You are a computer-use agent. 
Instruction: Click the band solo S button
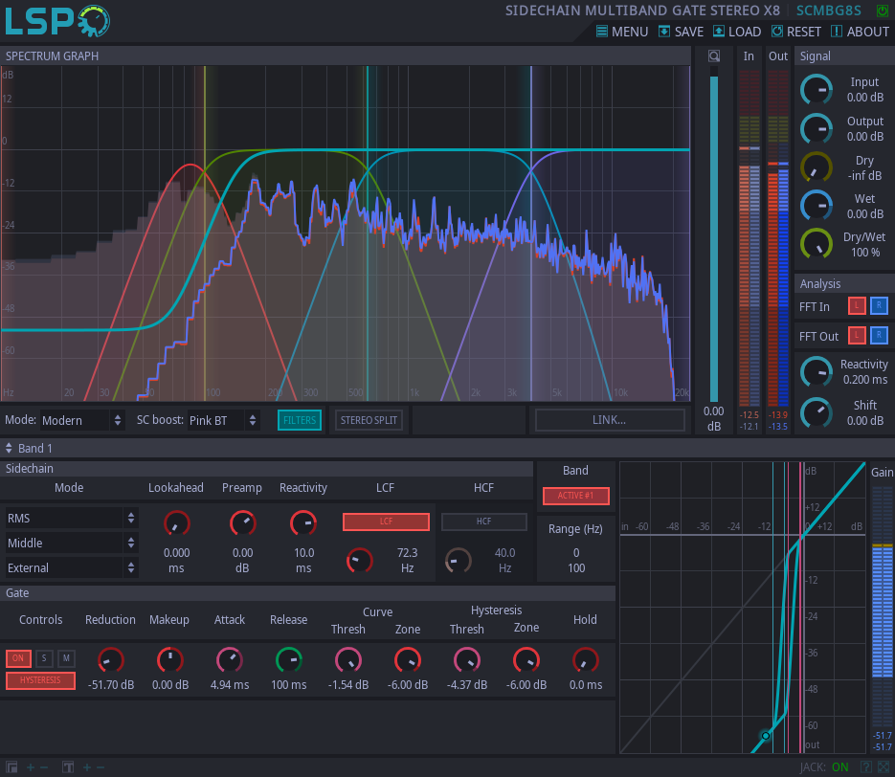(44, 658)
